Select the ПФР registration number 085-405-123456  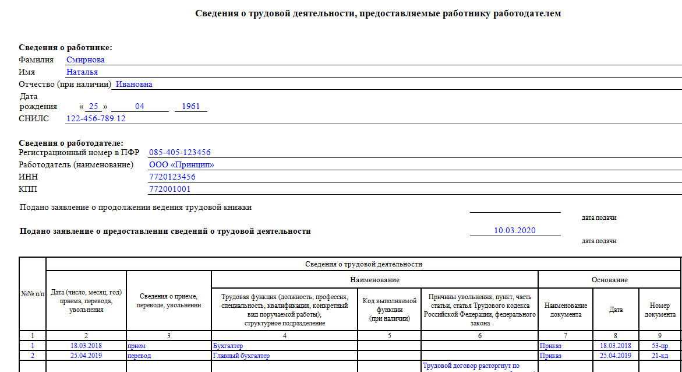[180, 152]
